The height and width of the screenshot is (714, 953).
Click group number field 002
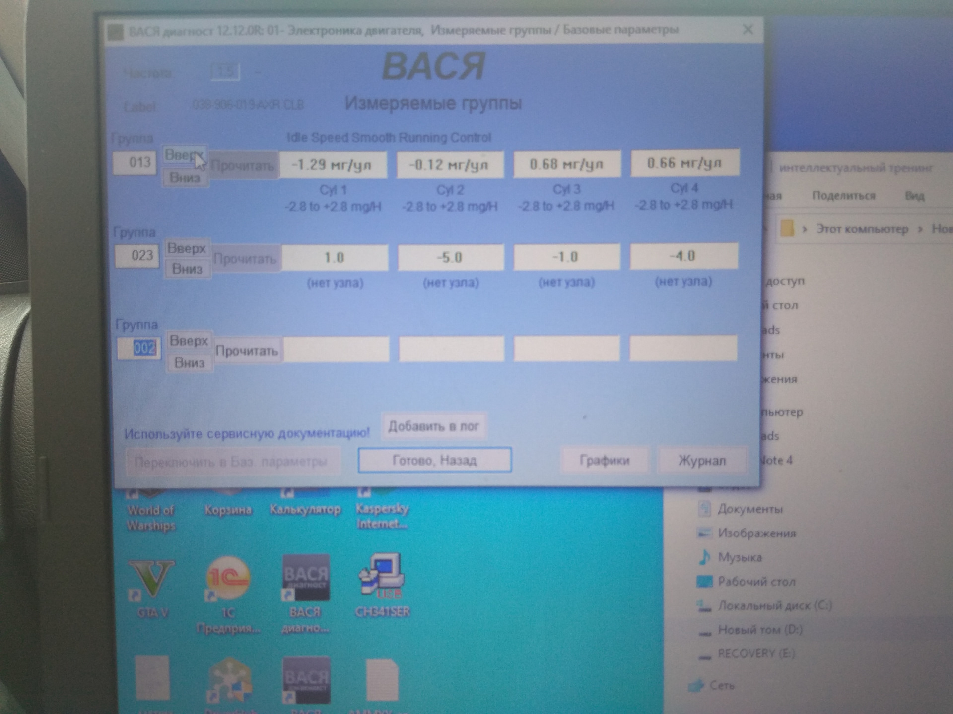click(x=140, y=348)
